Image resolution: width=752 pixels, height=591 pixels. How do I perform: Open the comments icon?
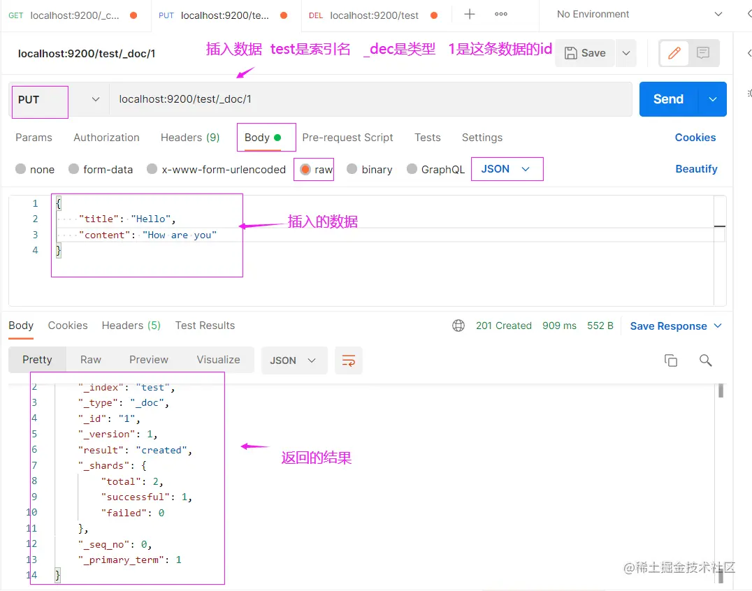(703, 52)
